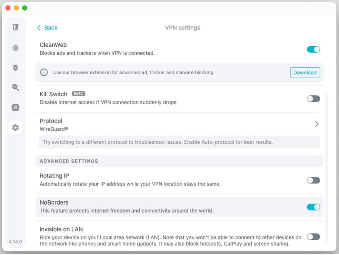
Task: Expand Protocol options via right chevron
Action: [x=316, y=124]
